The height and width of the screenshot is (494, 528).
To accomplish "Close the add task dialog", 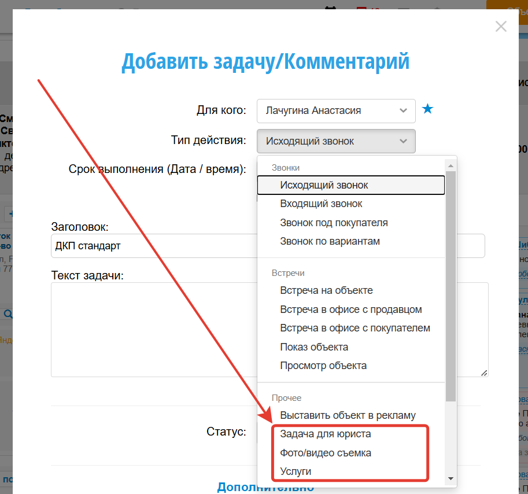I will 501,27.
